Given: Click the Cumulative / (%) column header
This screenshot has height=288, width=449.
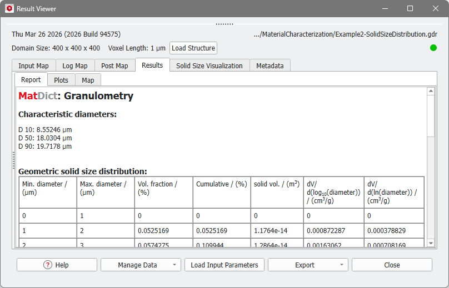Looking at the screenshot, I should point(222,193).
